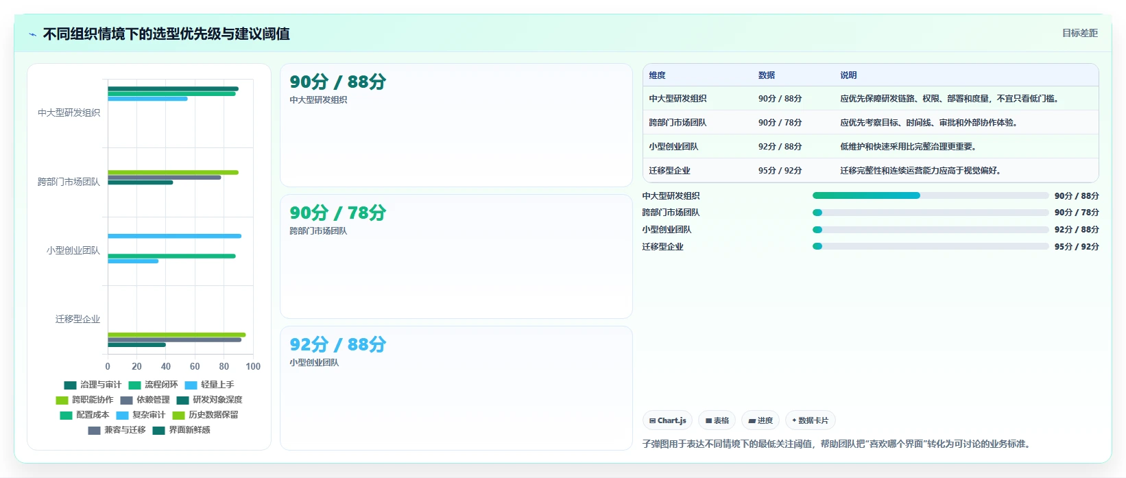Screen dimensions: 1126x478
Task: Toggle the 轻量上手 legend series
Action: click(209, 385)
